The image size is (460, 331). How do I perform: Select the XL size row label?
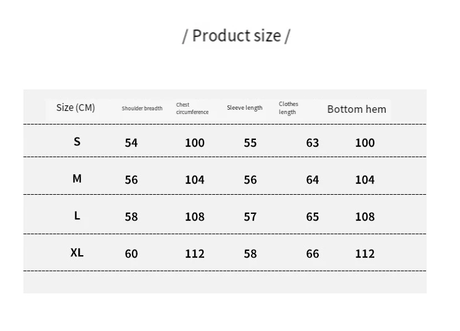click(x=77, y=253)
